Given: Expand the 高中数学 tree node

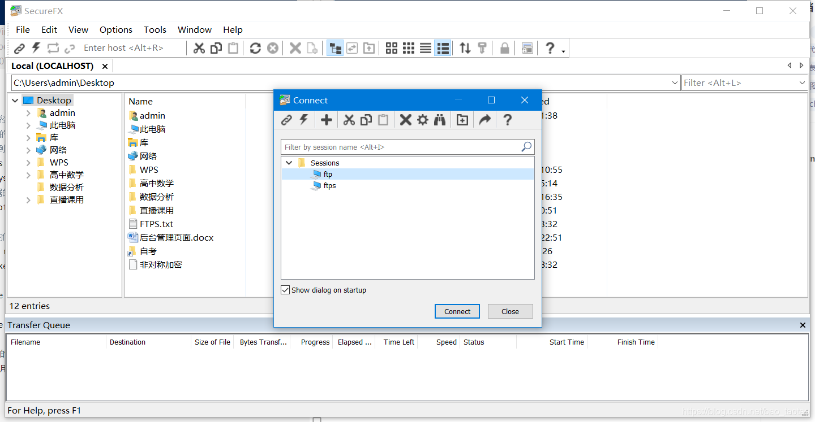Looking at the screenshot, I should [28, 175].
